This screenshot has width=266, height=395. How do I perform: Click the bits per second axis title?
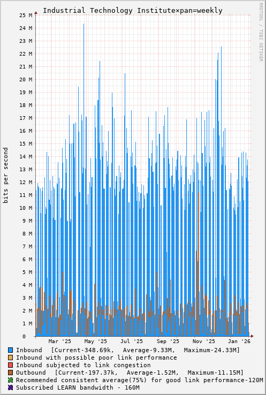[6, 176]
